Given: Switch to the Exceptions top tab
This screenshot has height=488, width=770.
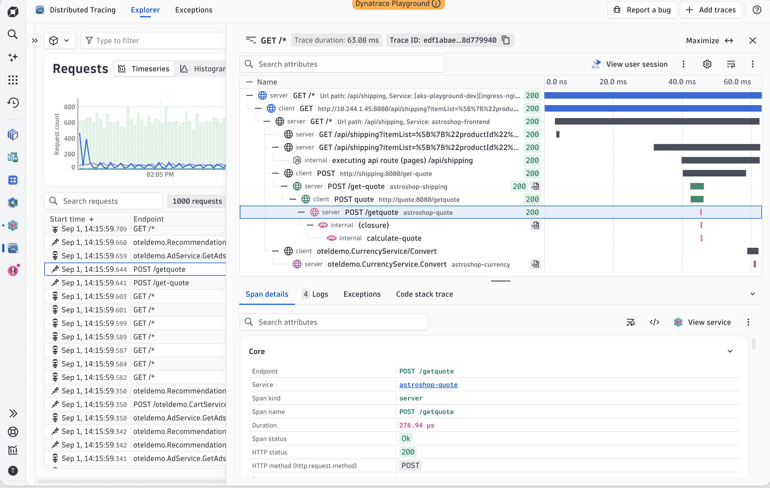Looking at the screenshot, I should (194, 10).
